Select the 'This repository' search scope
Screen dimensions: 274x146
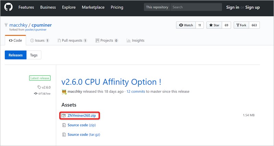coord(157,7)
